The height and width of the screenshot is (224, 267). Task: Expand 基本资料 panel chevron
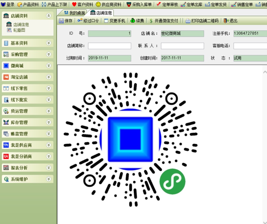click(x=49, y=43)
